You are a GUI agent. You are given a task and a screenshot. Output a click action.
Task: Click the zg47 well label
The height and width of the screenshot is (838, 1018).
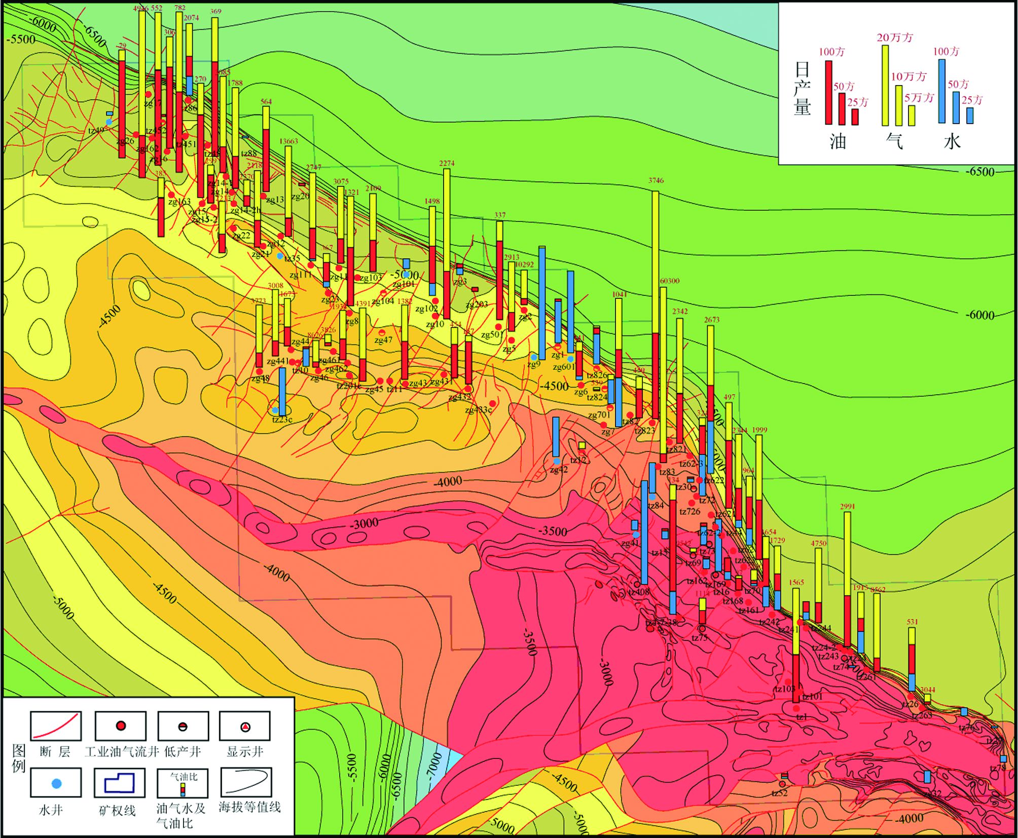click(383, 340)
